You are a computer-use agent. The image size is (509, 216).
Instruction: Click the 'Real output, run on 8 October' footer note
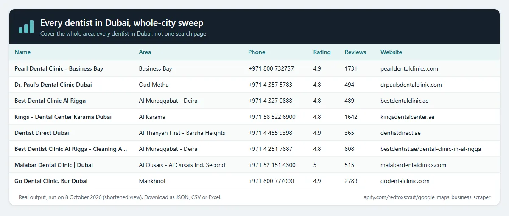(120, 197)
